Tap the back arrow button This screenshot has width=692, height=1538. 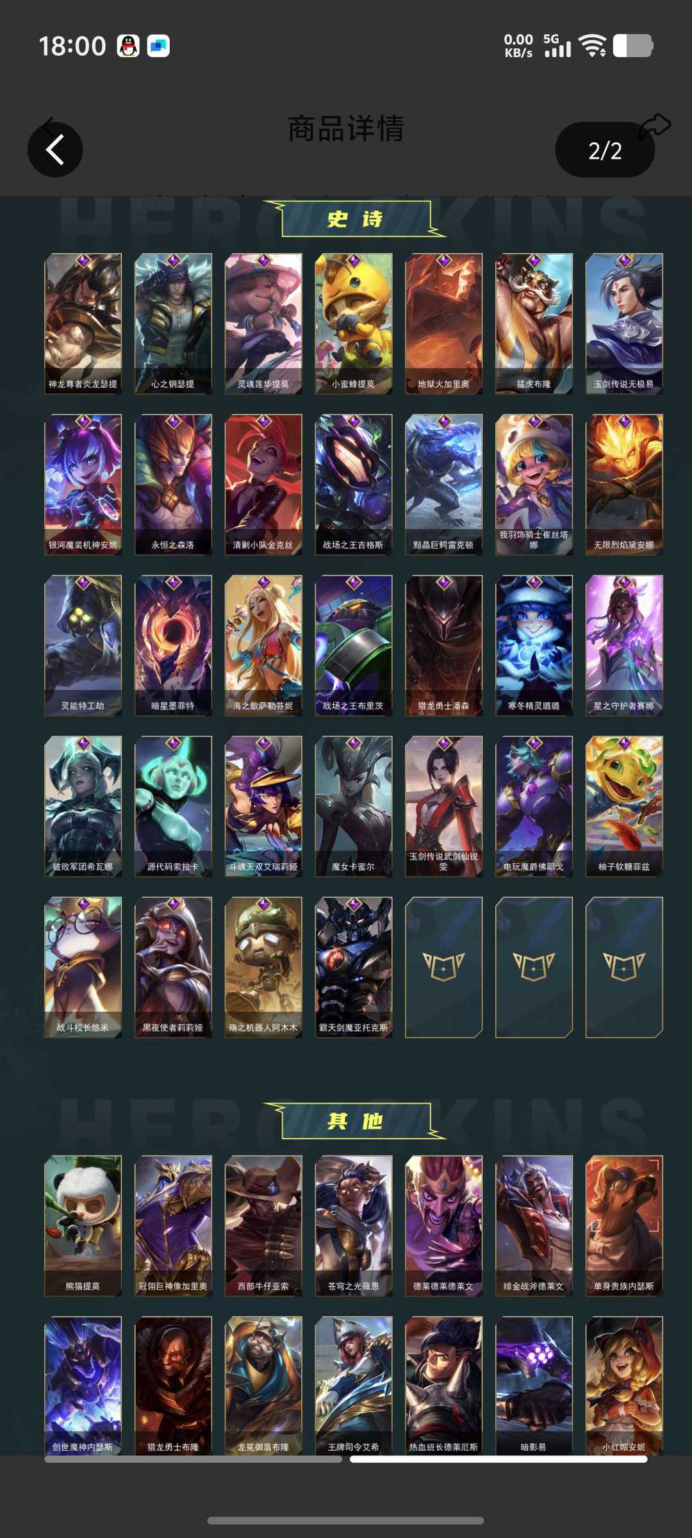55,150
